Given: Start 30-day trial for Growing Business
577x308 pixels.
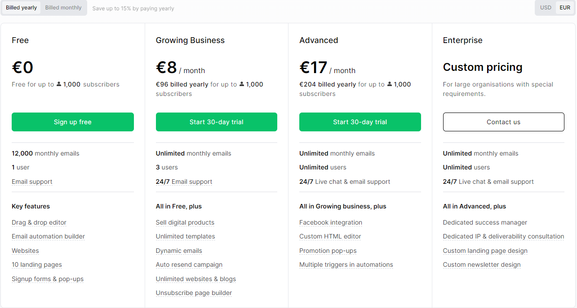Looking at the screenshot, I should (x=217, y=122).
